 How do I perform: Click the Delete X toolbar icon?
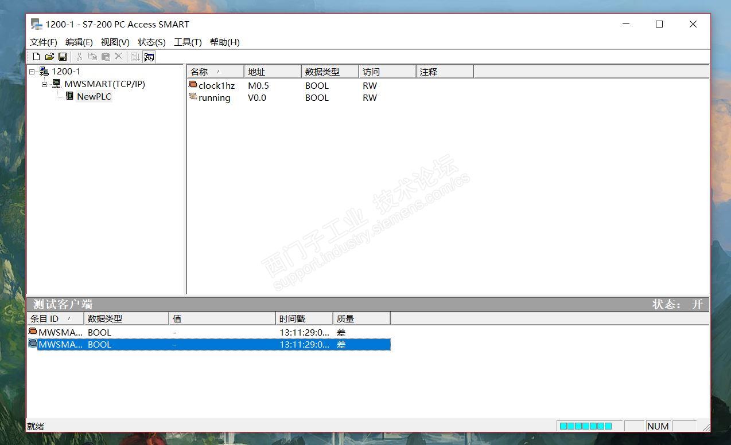tap(118, 56)
